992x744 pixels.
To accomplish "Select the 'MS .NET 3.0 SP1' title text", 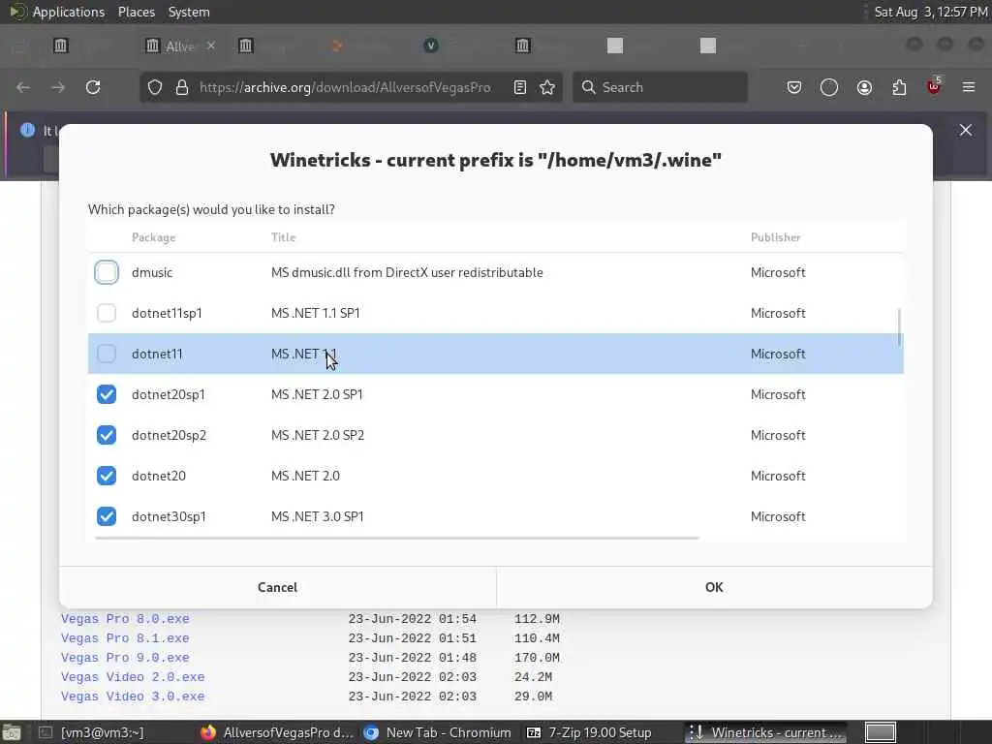I will [x=318, y=516].
